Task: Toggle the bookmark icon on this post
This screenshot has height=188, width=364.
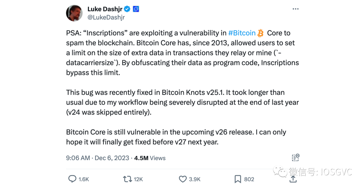Action: [238, 179]
